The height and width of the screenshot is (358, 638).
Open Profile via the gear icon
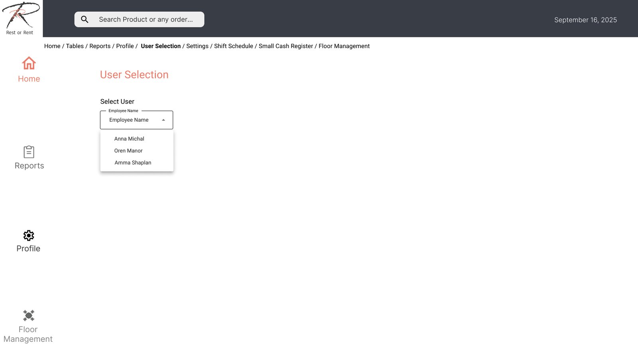(x=29, y=235)
